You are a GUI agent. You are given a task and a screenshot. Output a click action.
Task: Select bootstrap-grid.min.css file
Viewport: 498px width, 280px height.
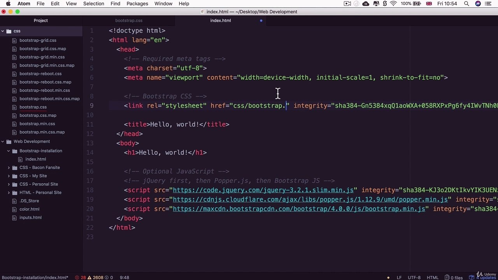pos(42,57)
